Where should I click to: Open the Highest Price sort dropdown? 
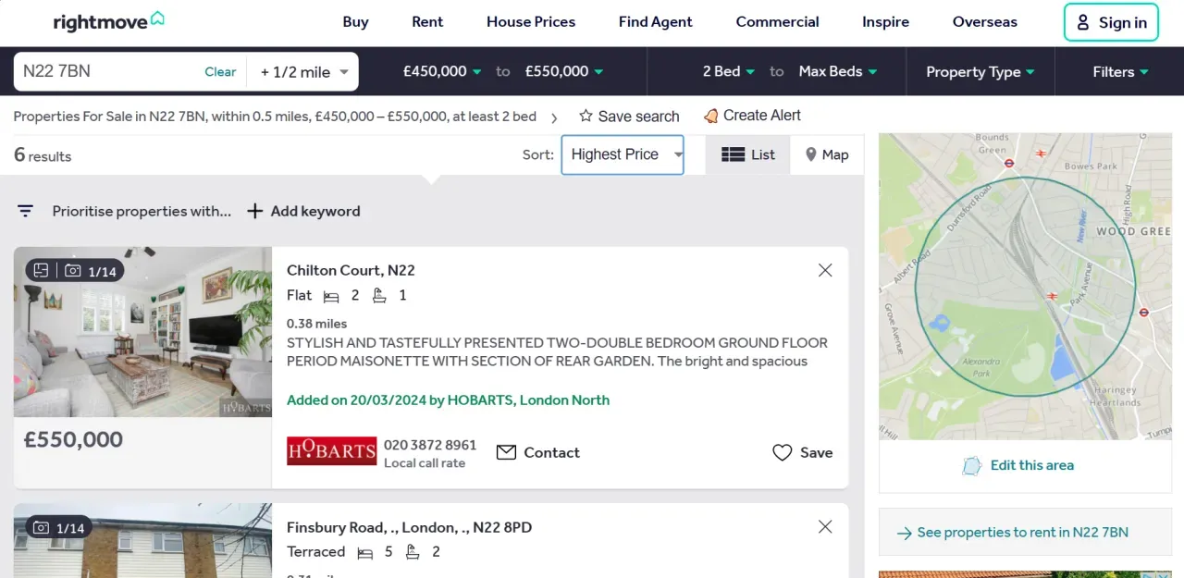tap(622, 154)
